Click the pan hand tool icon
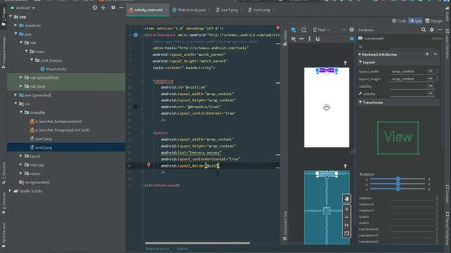This screenshot has height=253, width=451. coord(347,198)
